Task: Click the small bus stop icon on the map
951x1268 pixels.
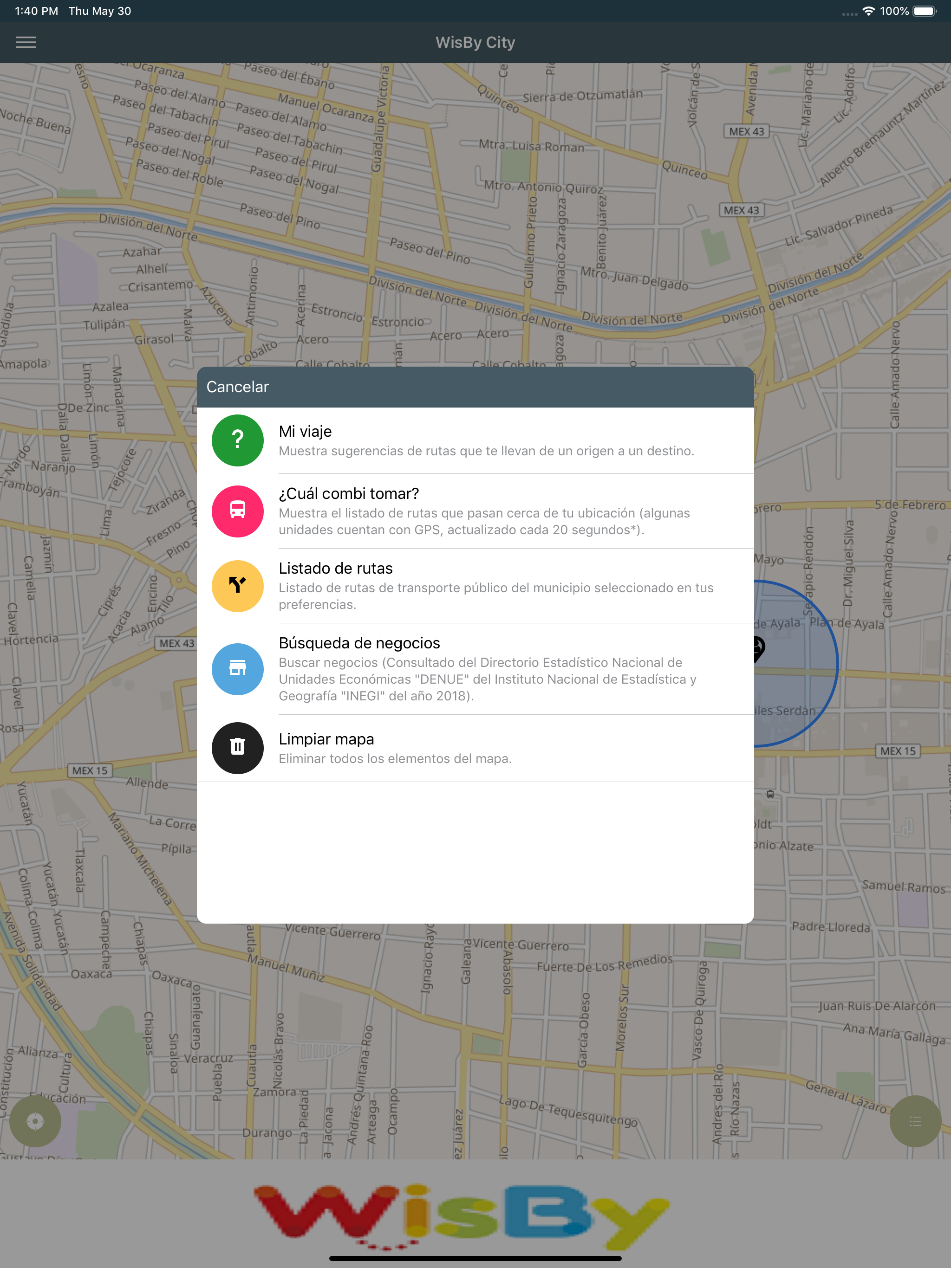Action: point(770,794)
